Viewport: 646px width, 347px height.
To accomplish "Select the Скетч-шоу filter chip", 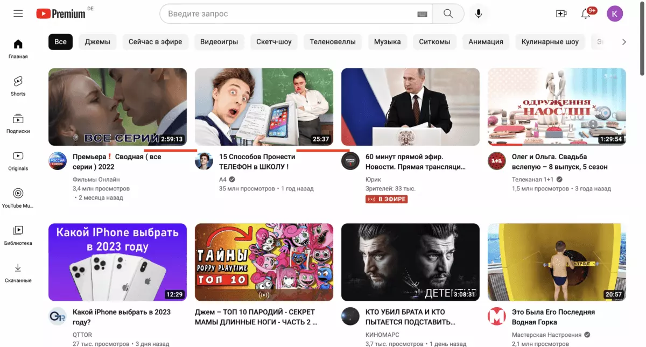I will tap(274, 41).
